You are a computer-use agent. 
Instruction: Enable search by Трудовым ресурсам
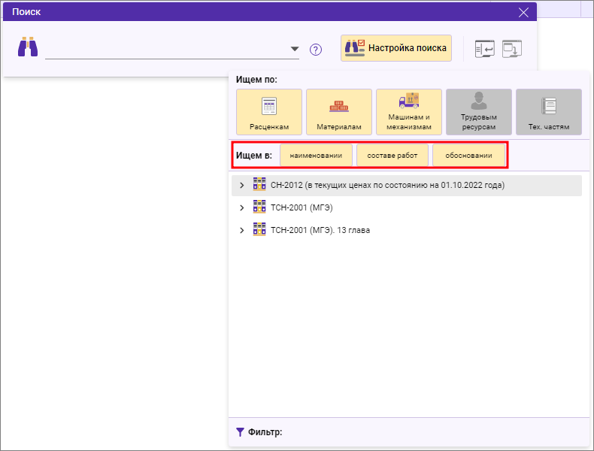pyautogui.click(x=478, y=111)
